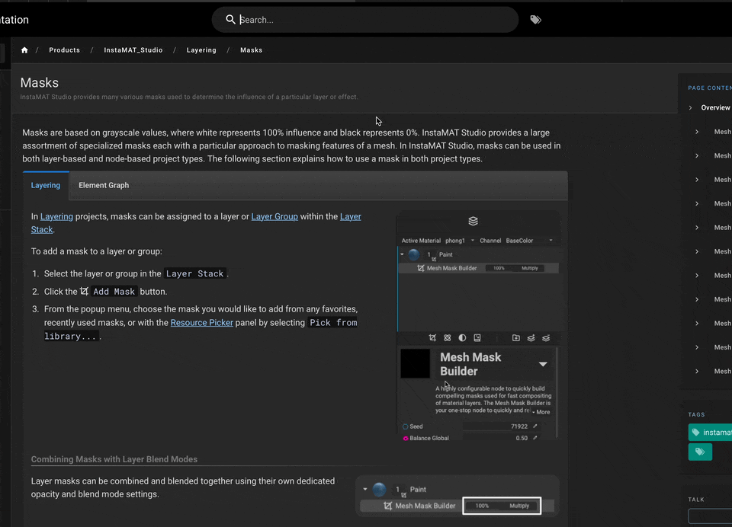
Task: Open the Resource Picker link
Action: point(201,323)
